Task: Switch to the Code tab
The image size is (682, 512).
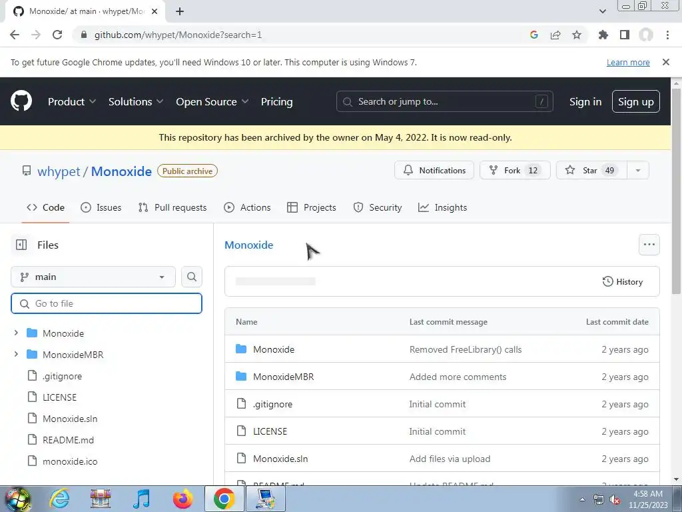Action: tap(46, 208)
